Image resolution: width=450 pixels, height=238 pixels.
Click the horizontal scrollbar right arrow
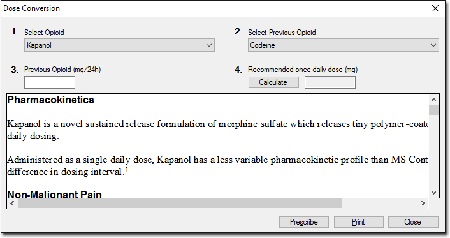tap(423, 203)
